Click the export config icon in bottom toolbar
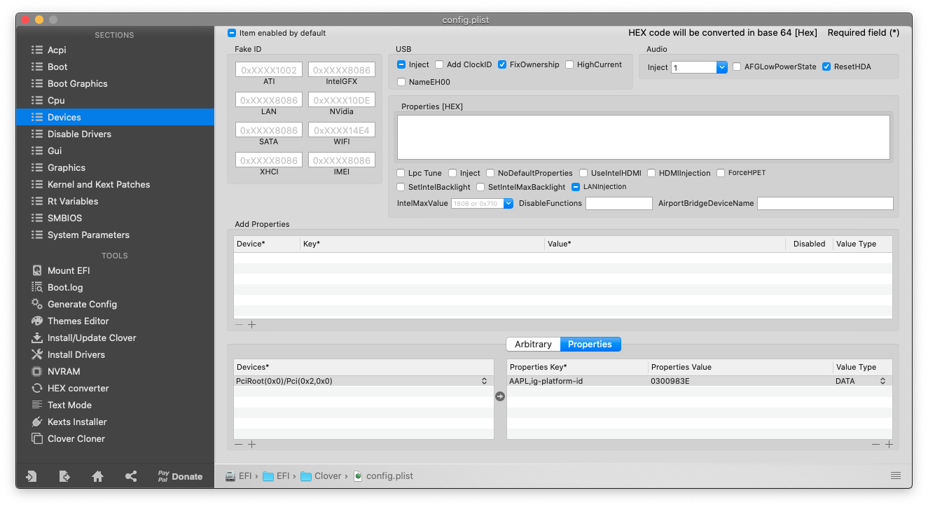Image resolution: width=928 pixels, height=507 pixels. pyautogui.click(x=64, y=476)
